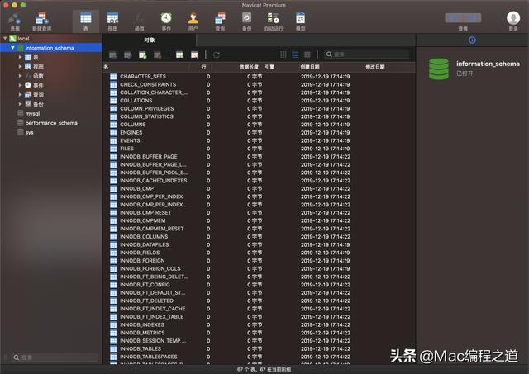529x374 pixels.
Task: Click the New Table icon with green plus
Action: (143, 55)
